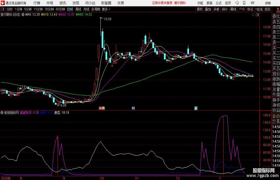This screenshot has height=180, width=280.
Task: Click the 涨榜 event marker on chart
Action: click(x=102, y=108)
